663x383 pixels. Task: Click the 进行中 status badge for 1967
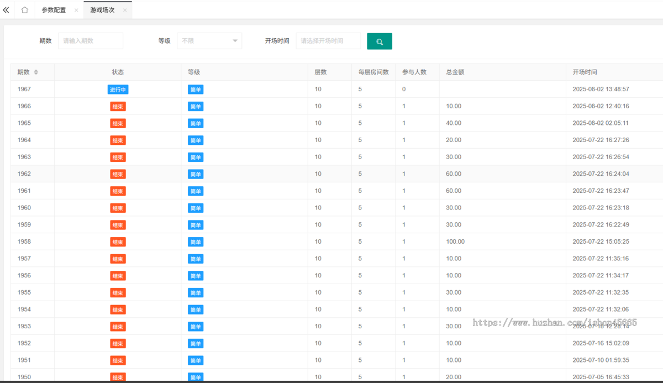coord(118,90)
